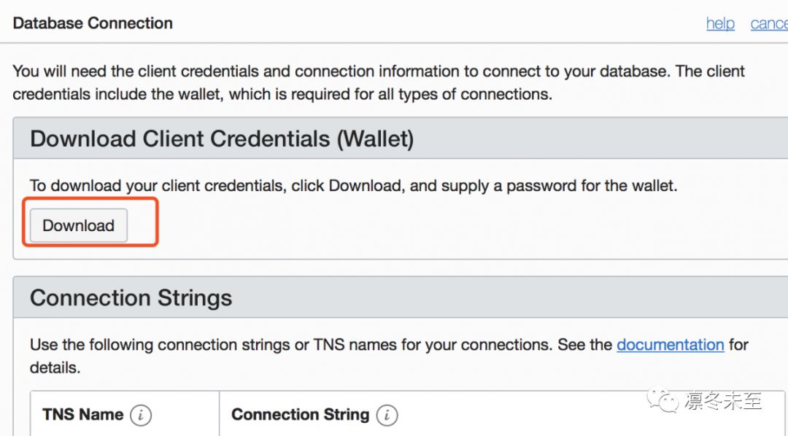The image size is (788, 436).
Task: Open the documentation link
Action: 670,344
